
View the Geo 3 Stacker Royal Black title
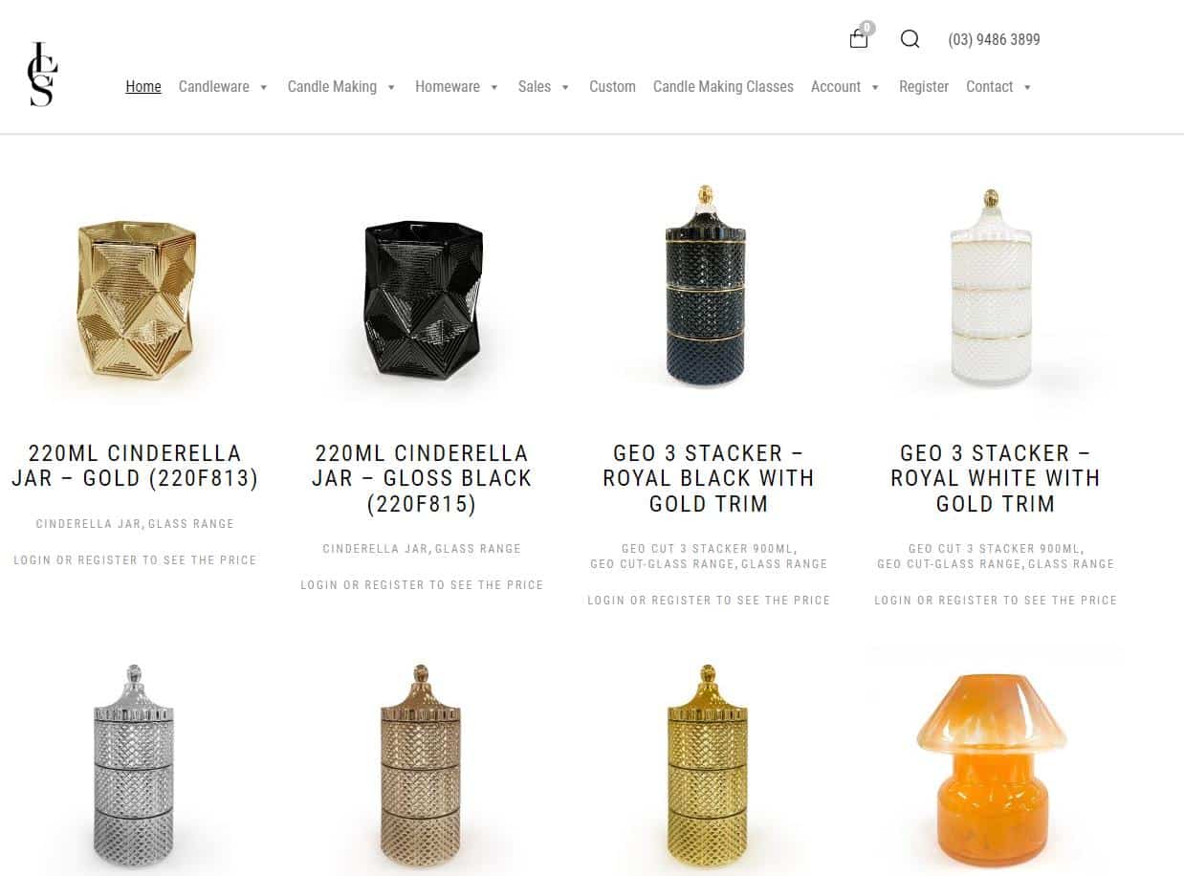(709, 478)
